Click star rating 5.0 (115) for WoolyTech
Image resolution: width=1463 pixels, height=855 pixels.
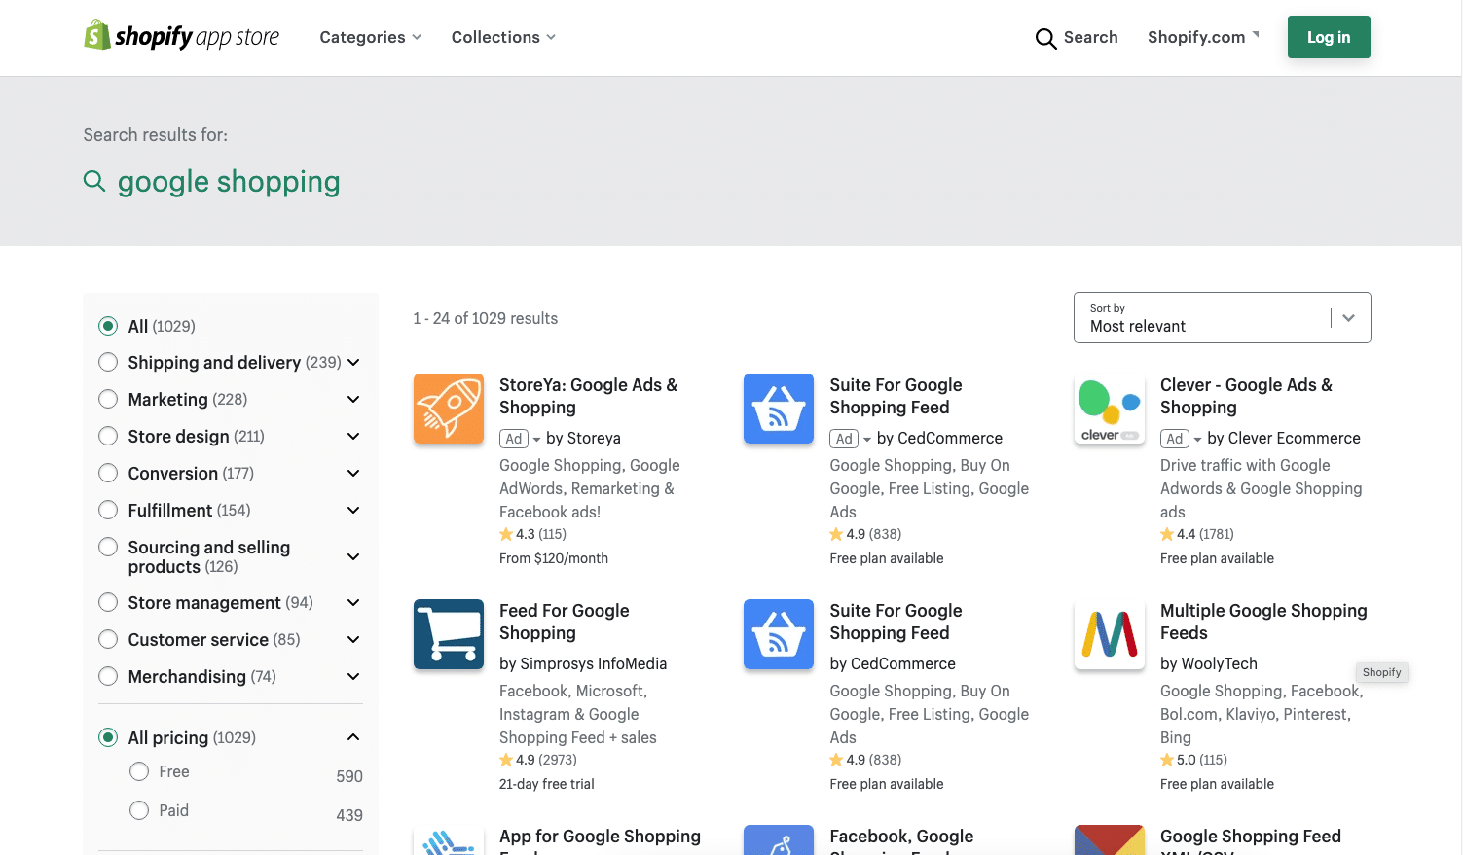(x=1193, y=760)
